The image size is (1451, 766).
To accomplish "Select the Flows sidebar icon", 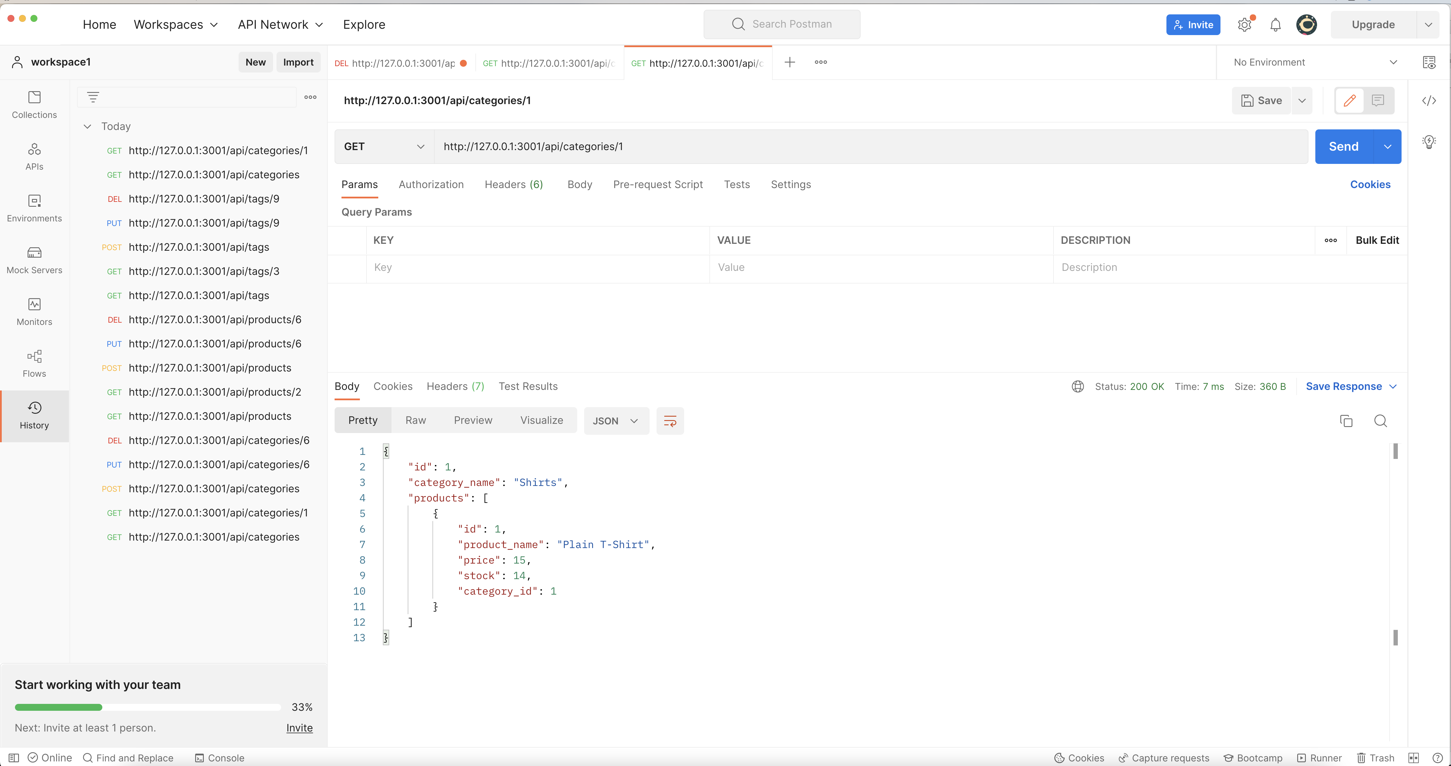I will (x=34, y=363).
